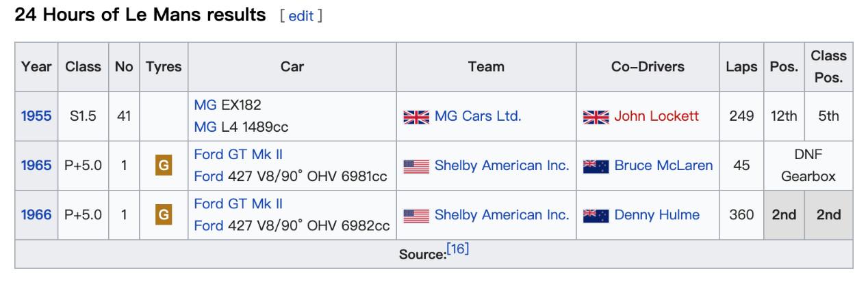Viewport: 868px width, 282px height.
Task: Open the MG Cars Ltd. team link
Action: point(478,116)
